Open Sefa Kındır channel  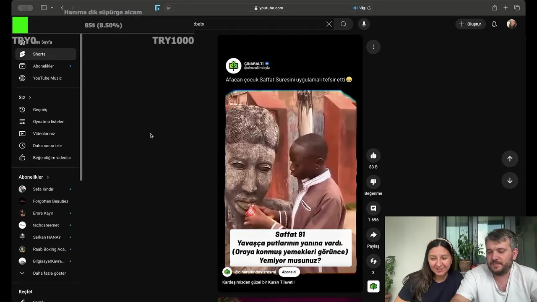tap(46, 189)
